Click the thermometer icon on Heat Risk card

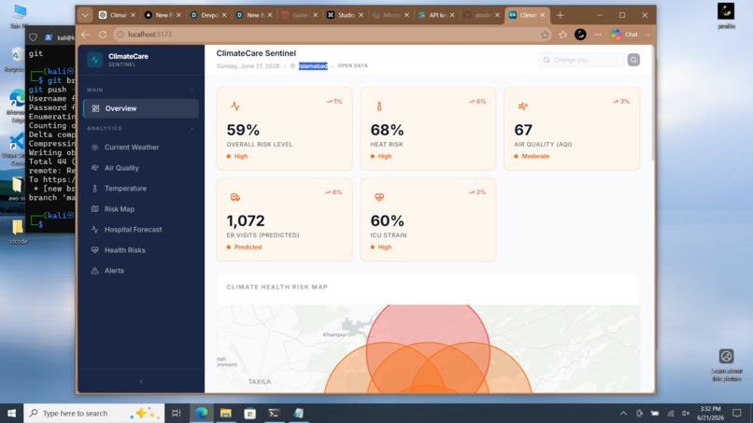tap(379, 106)
